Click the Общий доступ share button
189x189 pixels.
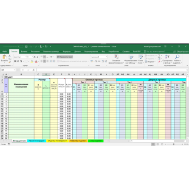point(180,52)
